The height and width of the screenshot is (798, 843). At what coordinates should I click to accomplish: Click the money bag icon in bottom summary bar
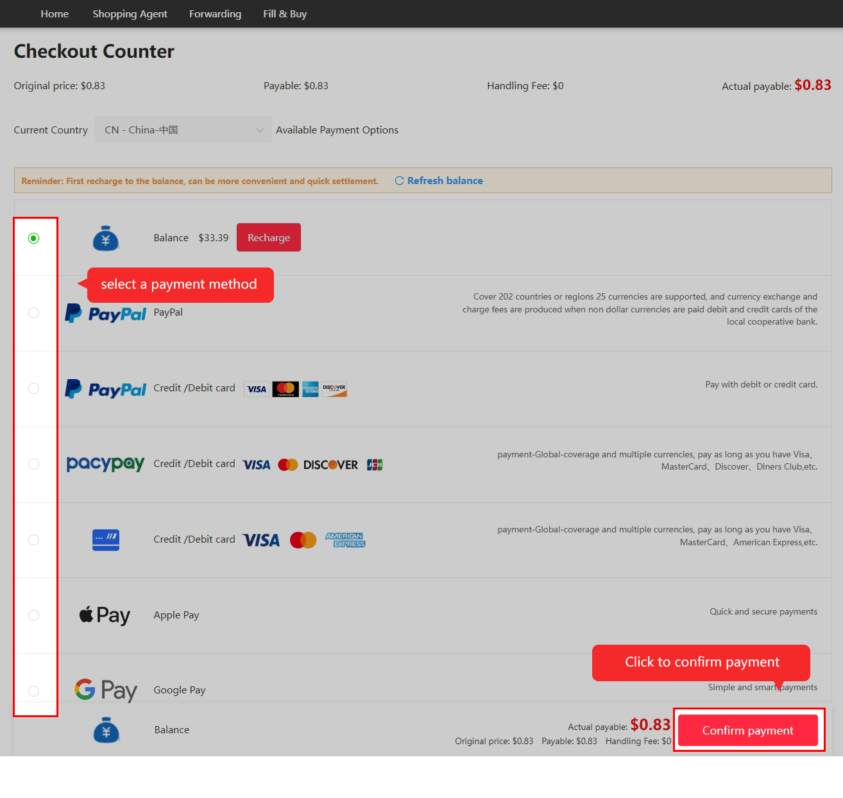(106, 731)
